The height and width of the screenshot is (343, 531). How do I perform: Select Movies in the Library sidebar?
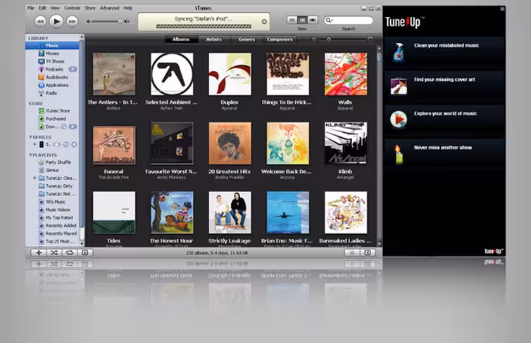[52, 53]
